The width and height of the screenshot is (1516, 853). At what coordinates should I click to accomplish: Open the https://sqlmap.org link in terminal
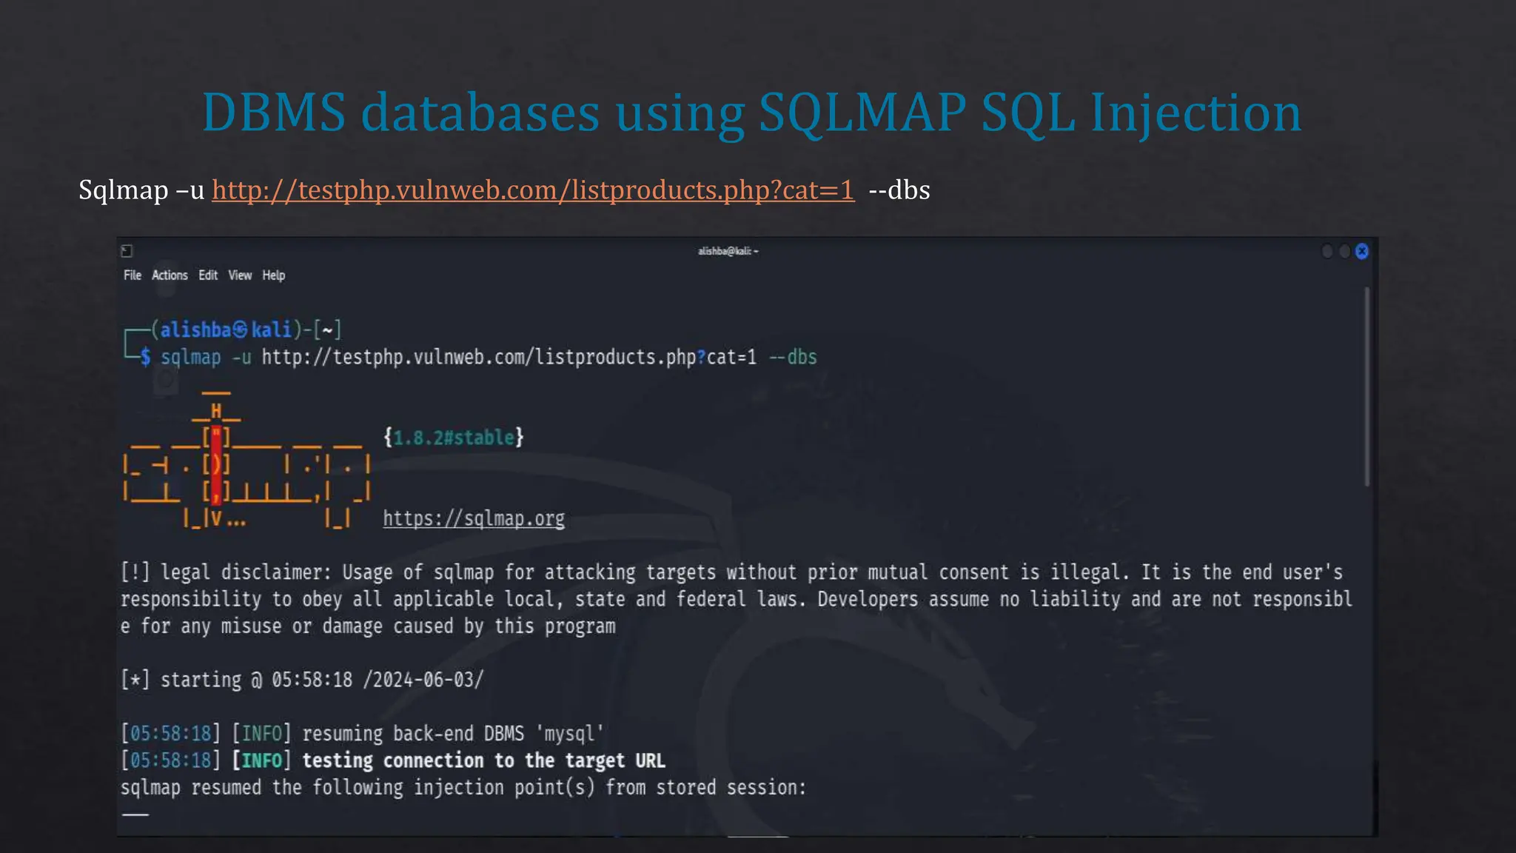(x=474, y=518)
